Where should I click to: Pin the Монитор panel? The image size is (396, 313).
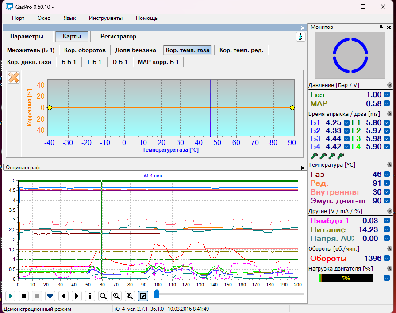(x=381, y=27)
